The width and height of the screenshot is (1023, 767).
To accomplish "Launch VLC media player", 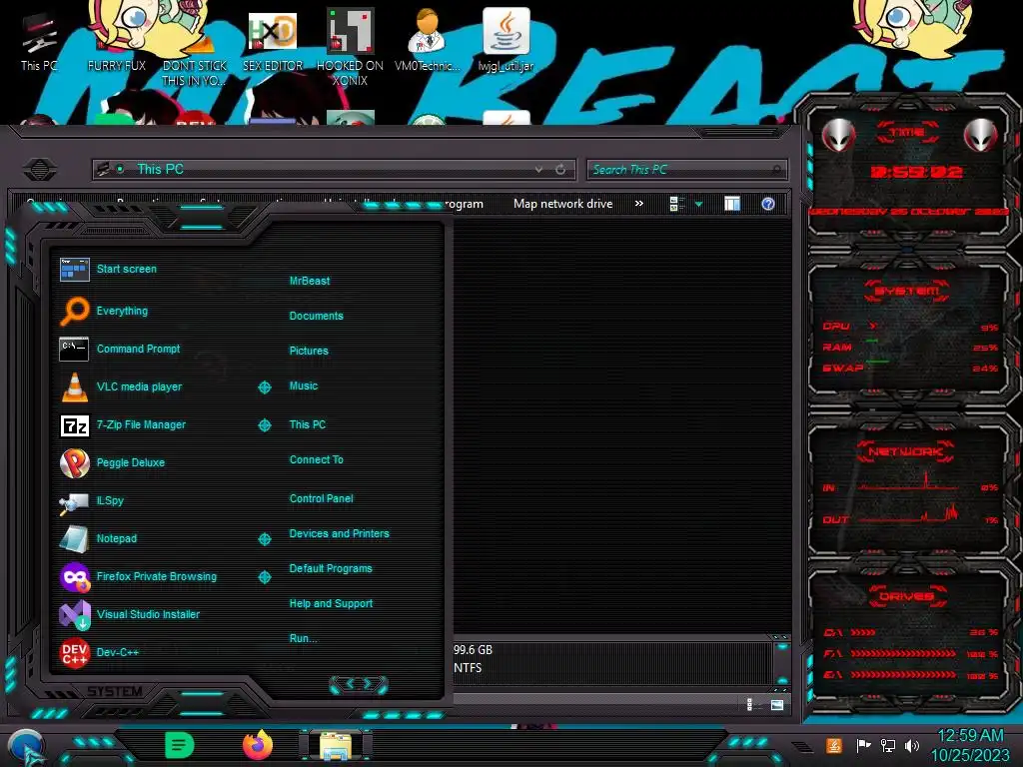I will [x=121, y=386].
